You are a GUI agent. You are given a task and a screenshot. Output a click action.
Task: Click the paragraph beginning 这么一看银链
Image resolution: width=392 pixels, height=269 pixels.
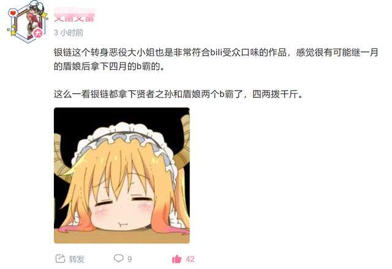tap(178, 94)
